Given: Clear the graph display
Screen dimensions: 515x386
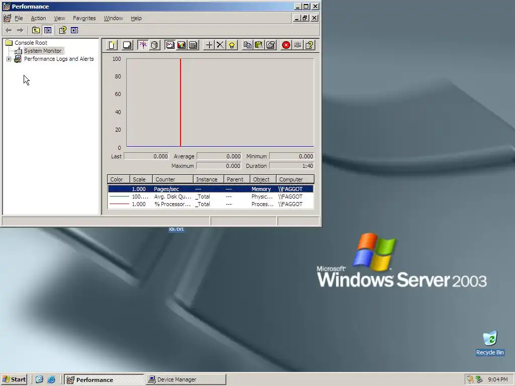Looking at the screenshot, I should coord(127,45).
